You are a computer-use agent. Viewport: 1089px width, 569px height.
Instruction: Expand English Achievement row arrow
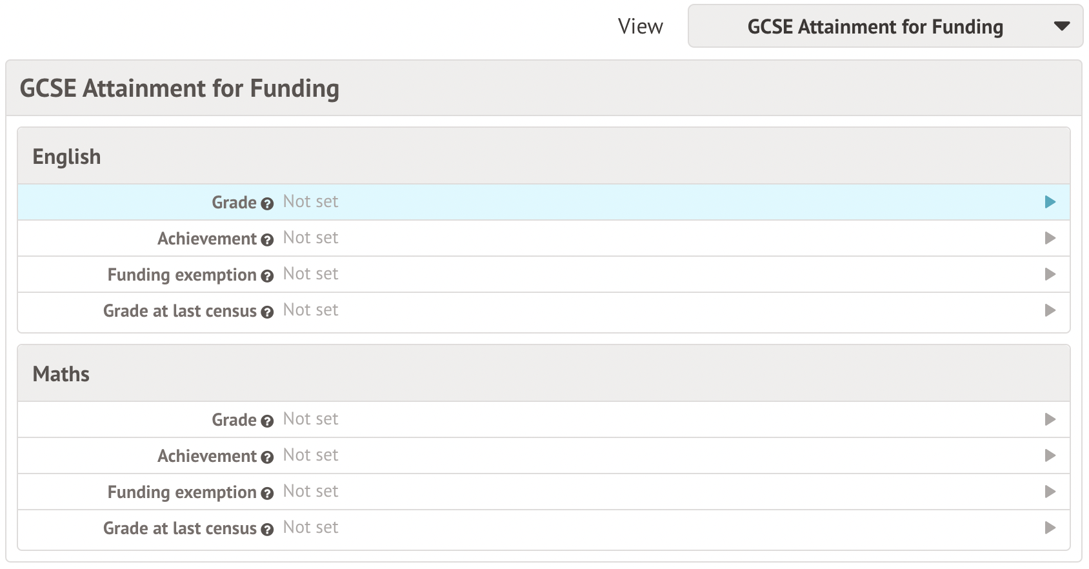tap(1050, 238)
